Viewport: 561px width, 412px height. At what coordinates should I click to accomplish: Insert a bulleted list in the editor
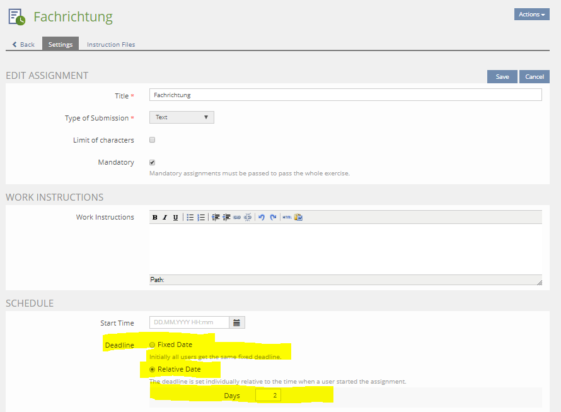[x=190, y=217]
